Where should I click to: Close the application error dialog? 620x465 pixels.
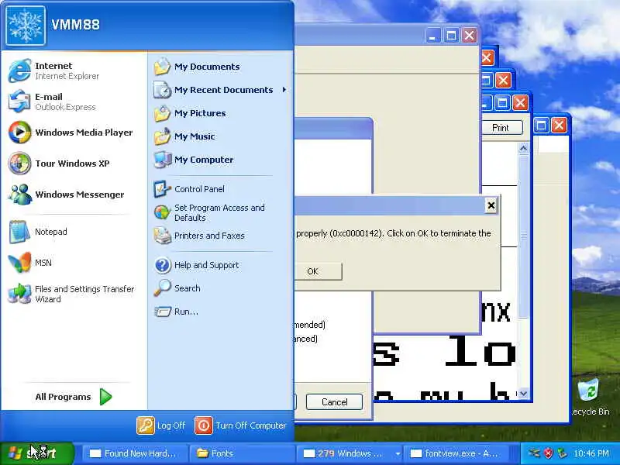[x=491, y=205]
